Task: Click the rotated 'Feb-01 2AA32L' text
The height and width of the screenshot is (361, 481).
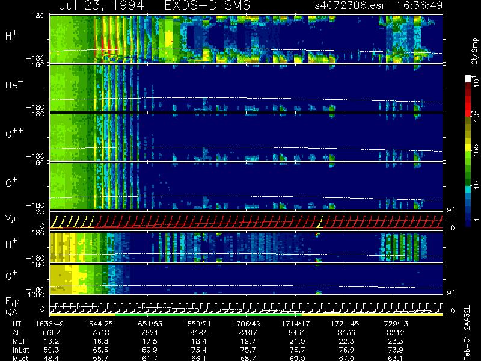Action: 467,333
